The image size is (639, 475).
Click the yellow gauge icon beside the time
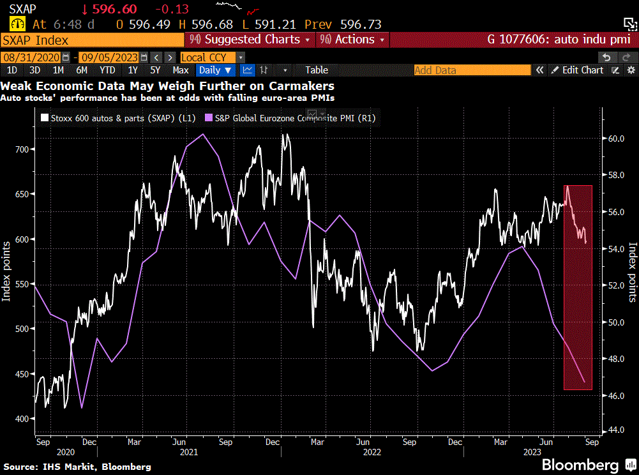pos(17,24)
